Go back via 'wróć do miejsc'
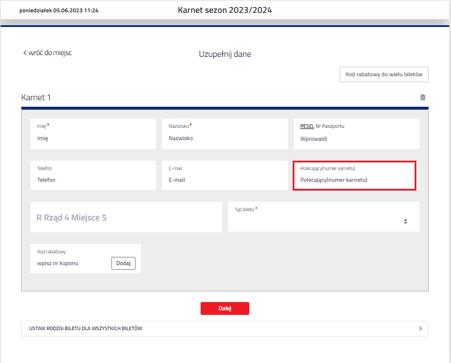 48,53
